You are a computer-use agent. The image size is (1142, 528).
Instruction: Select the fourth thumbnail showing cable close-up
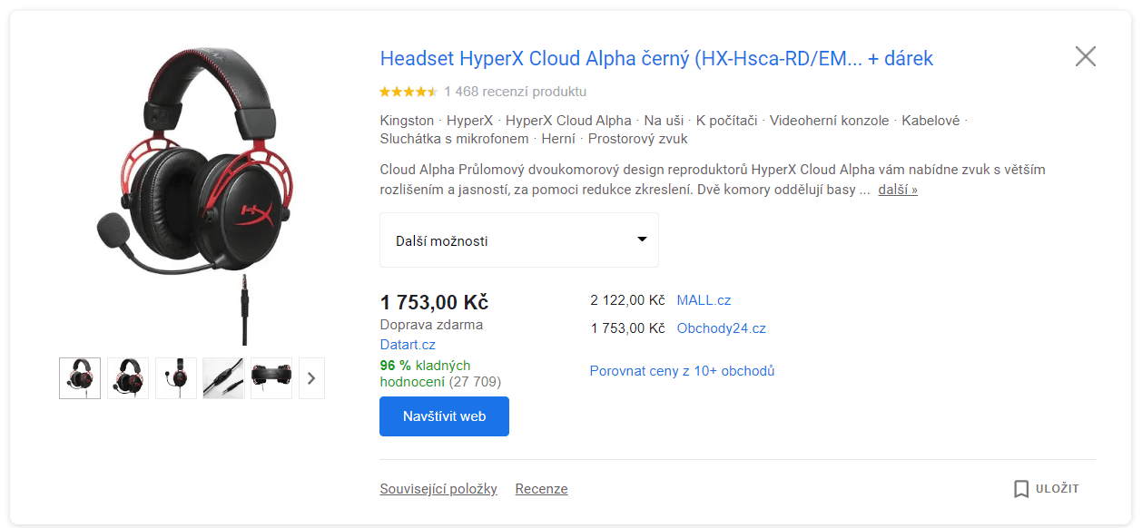pos(223,378)
